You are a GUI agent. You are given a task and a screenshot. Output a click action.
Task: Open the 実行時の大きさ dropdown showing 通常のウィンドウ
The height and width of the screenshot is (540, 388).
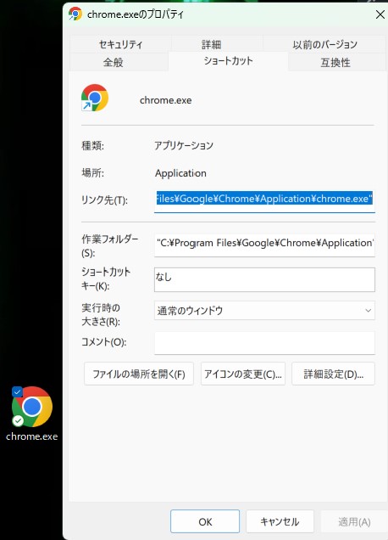pos(264,310)
